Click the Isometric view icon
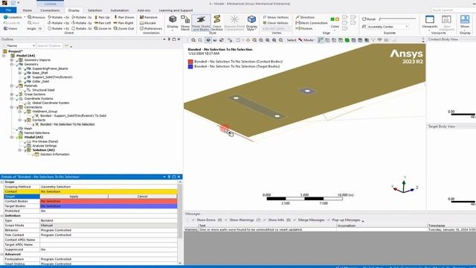 tap(5, 17)
